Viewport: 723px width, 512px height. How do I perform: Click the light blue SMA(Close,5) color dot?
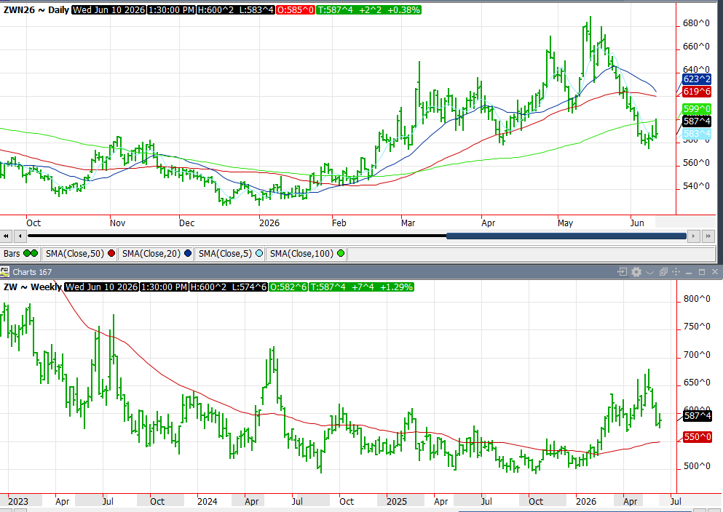click(x=259, y=253)
